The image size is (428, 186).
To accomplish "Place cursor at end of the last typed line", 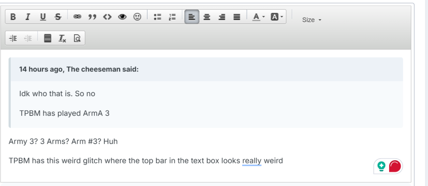I will (283, 161).
